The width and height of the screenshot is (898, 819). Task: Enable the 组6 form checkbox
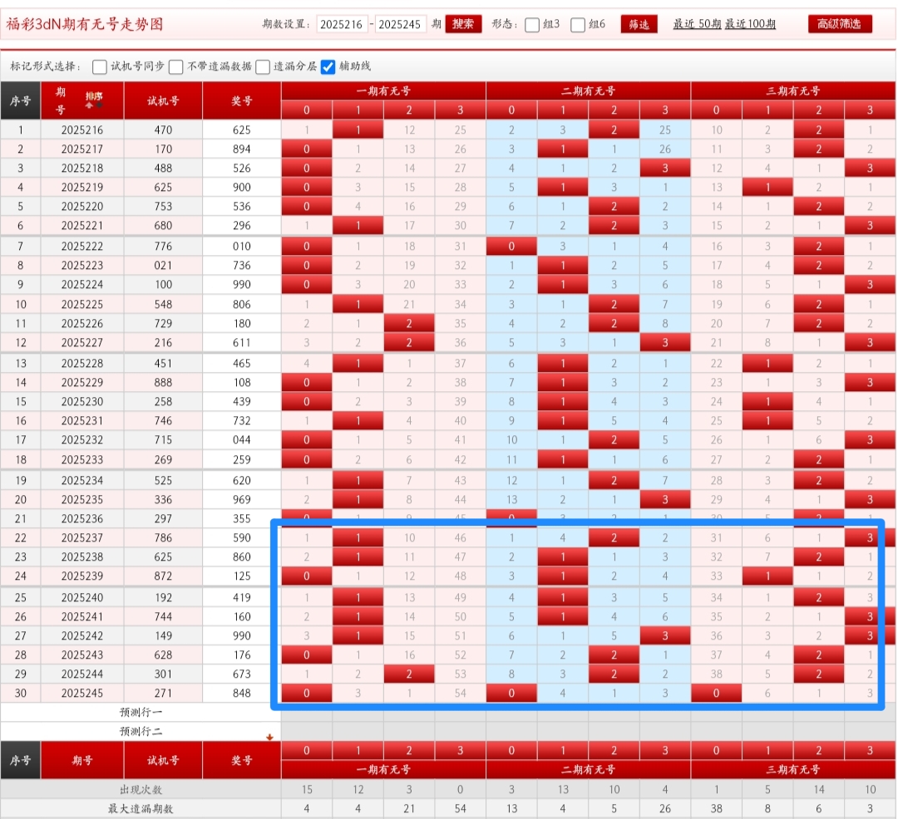click(x=578, y=25)
